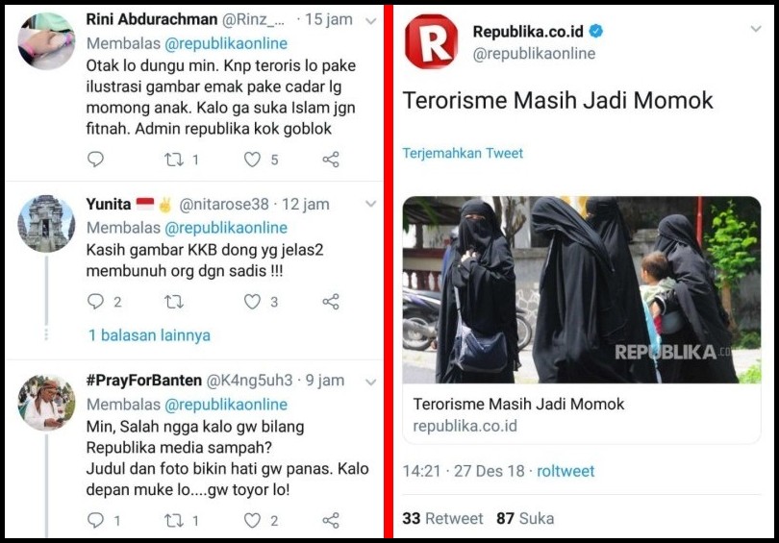
Task: Like Yunita's tweet
Action: coord(252,301)
